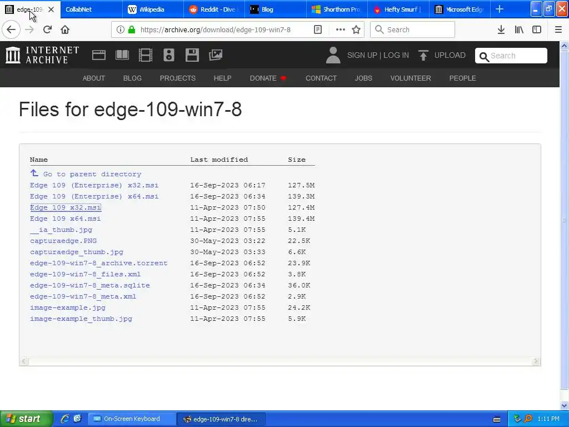This screenshot has height=427, width=569.
Task: Open the Internet Archive images icon
Action: click(216, 55)
